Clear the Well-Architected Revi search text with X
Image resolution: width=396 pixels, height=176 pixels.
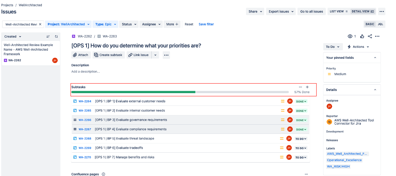tap(40, 24)
